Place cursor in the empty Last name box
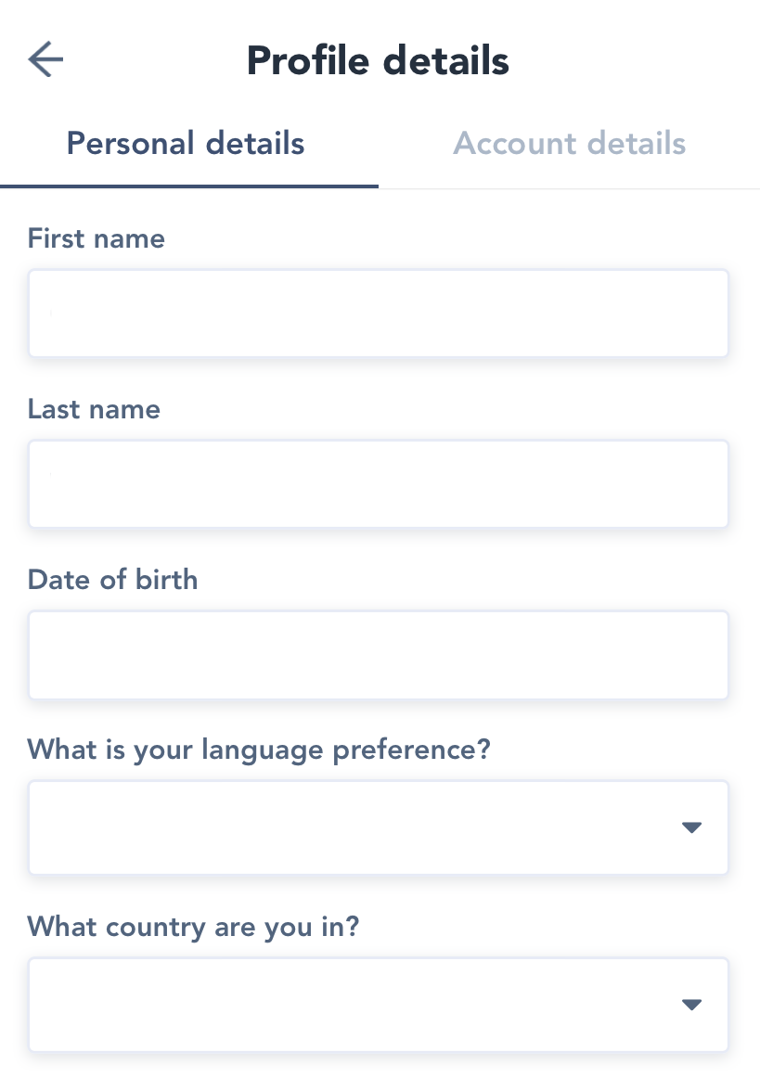 [x=278, y=484]
